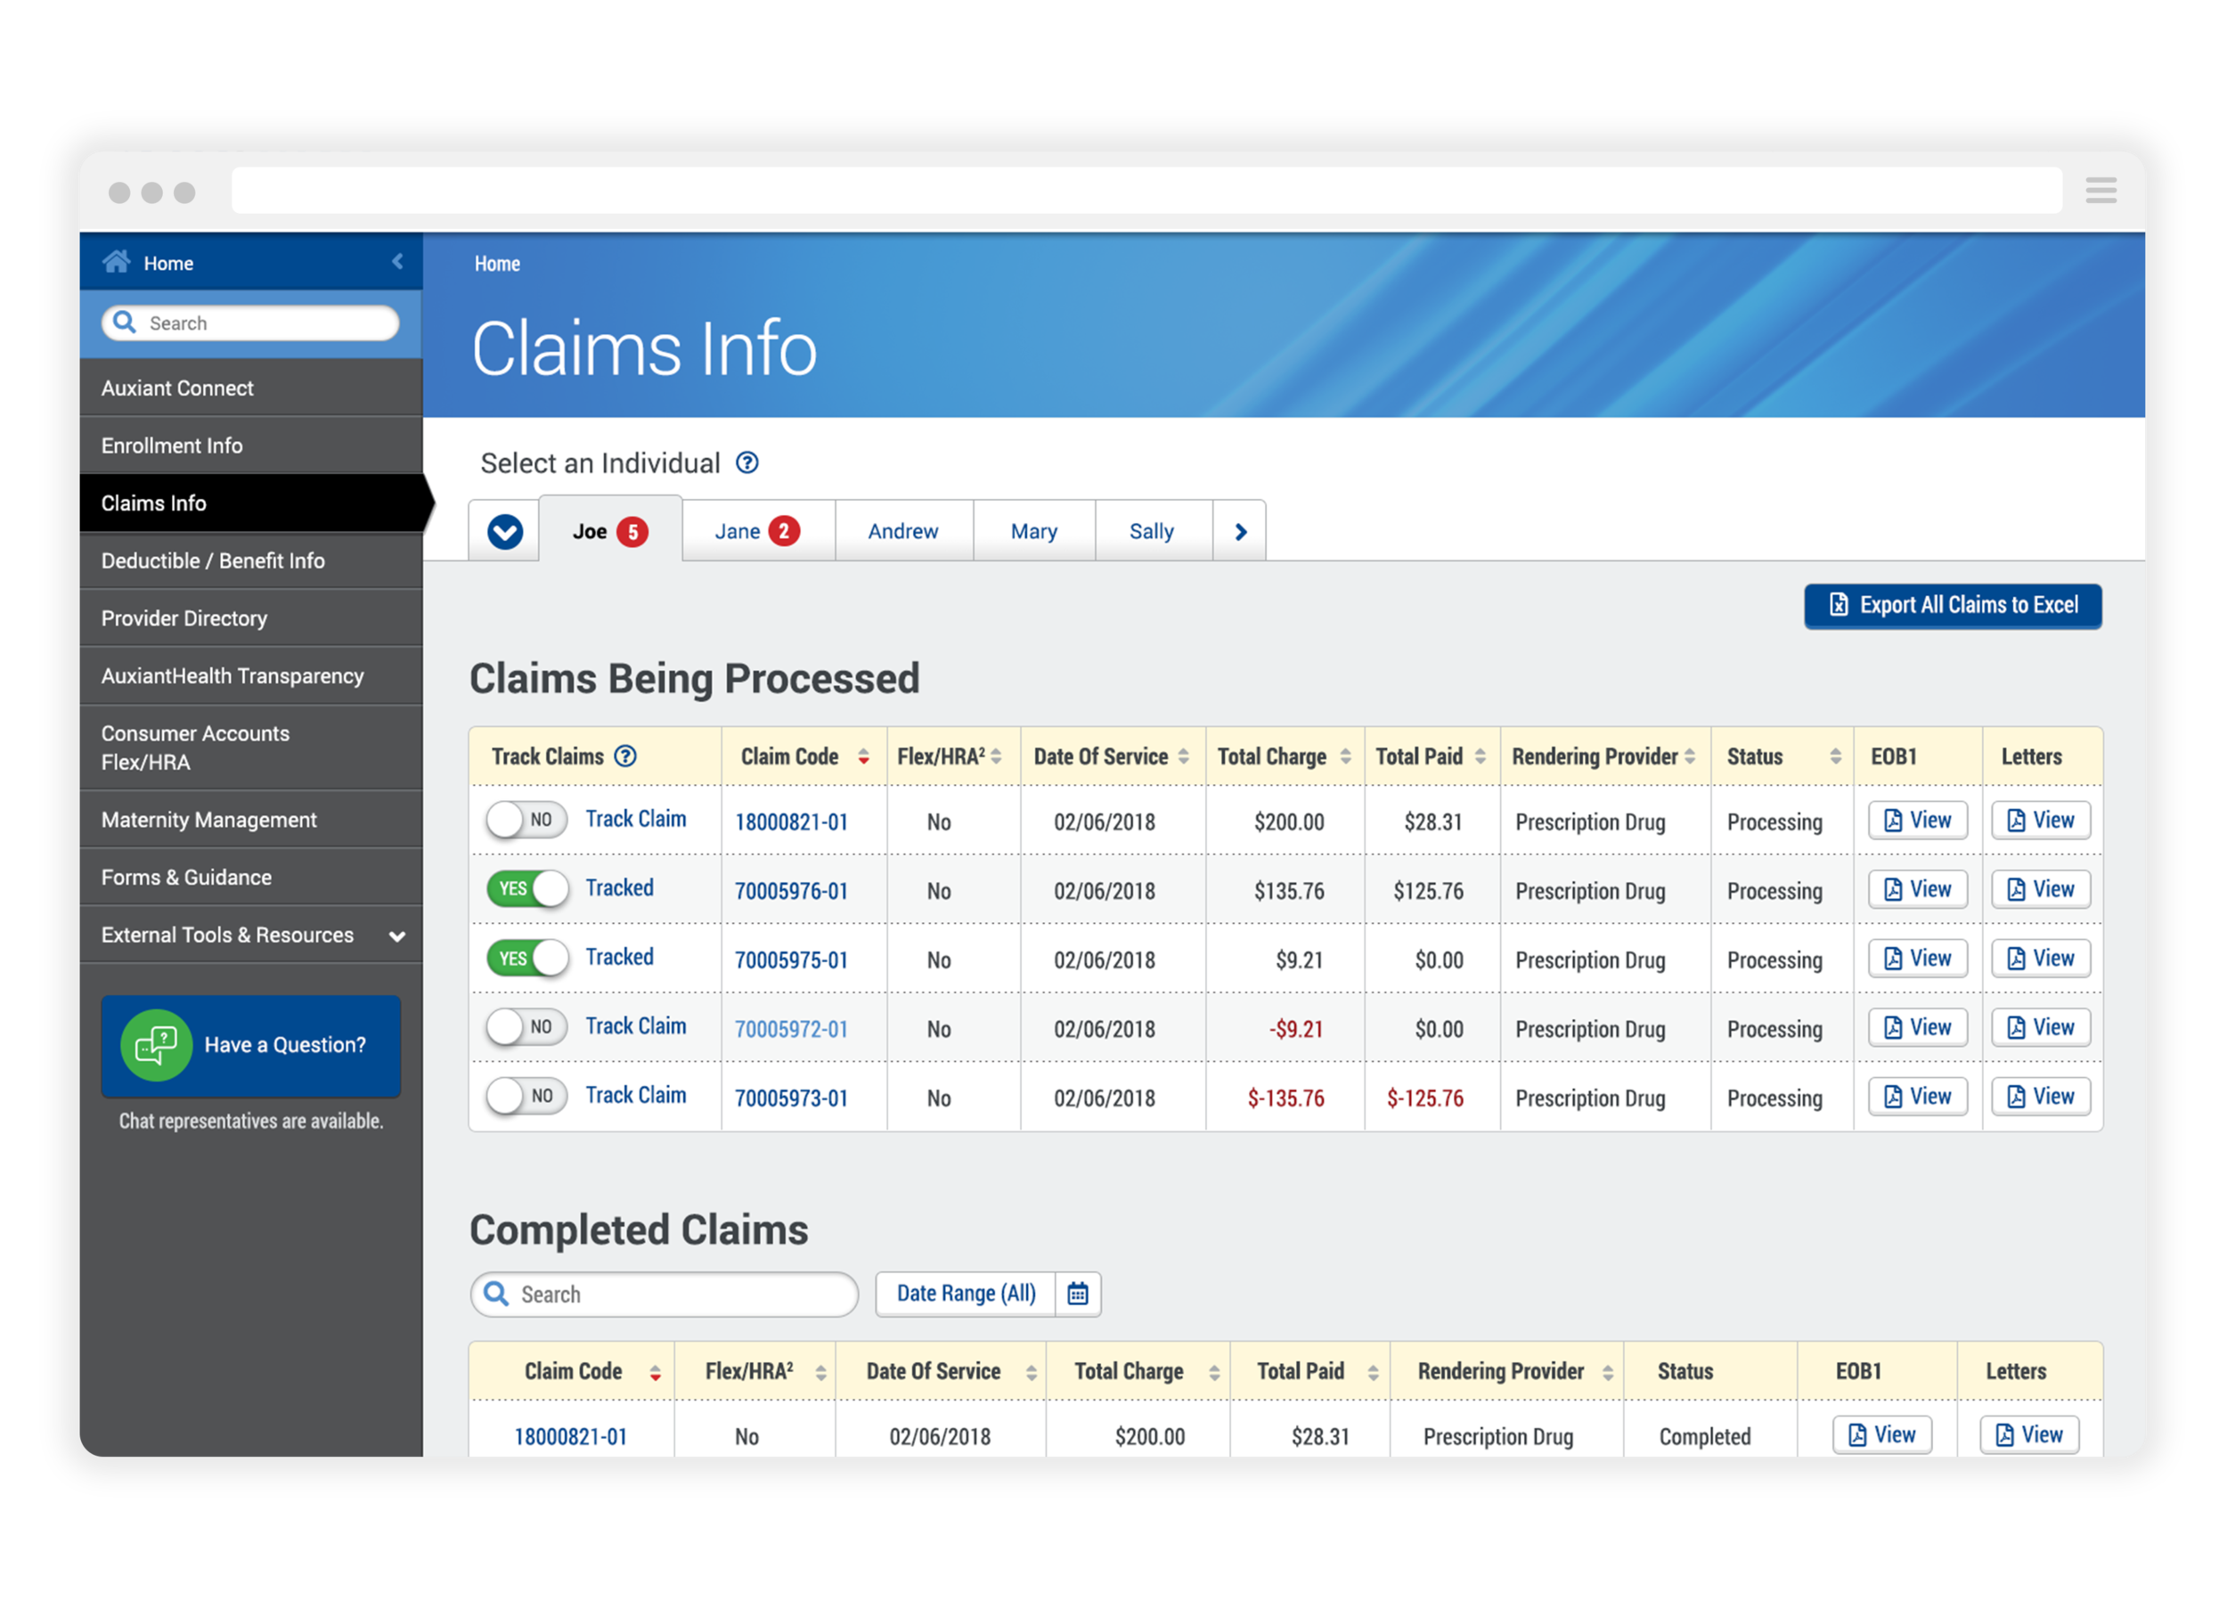Open claim 70005972-01 details link
Screen dimensions: 2227x1609
(x=791, y=1028)
